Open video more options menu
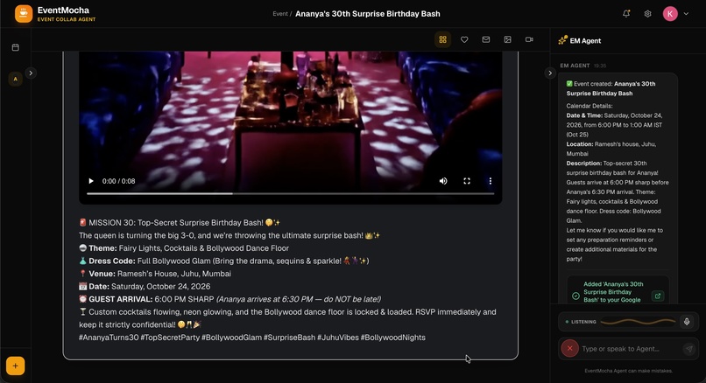This screenshot has height=383, width=706. coord(490,181)
